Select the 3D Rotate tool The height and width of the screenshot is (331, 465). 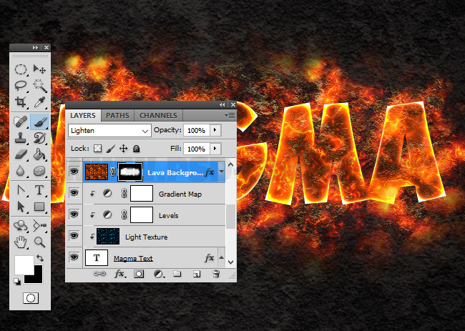point(21,225)
